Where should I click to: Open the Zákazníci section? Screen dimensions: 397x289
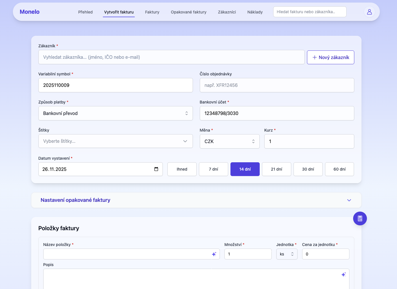tap(227, 12)
